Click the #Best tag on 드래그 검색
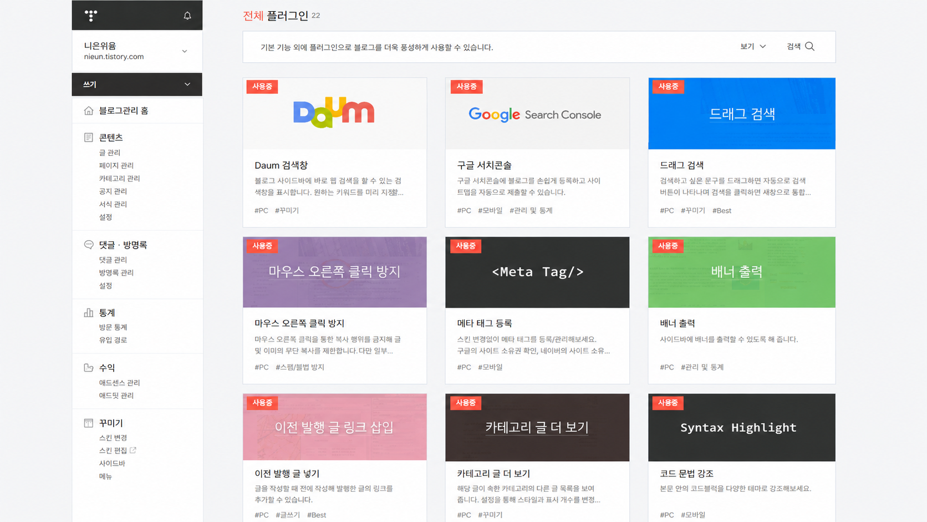The image size is (927, 522). coord(722,211)
